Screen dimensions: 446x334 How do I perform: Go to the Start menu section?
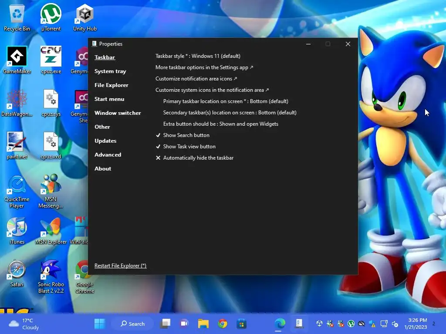(x=109, y=99)
